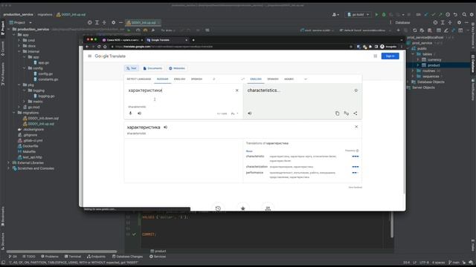The image size is (476, 267).
Task: Listen to translation speaker icon
Action: [250, 113]
